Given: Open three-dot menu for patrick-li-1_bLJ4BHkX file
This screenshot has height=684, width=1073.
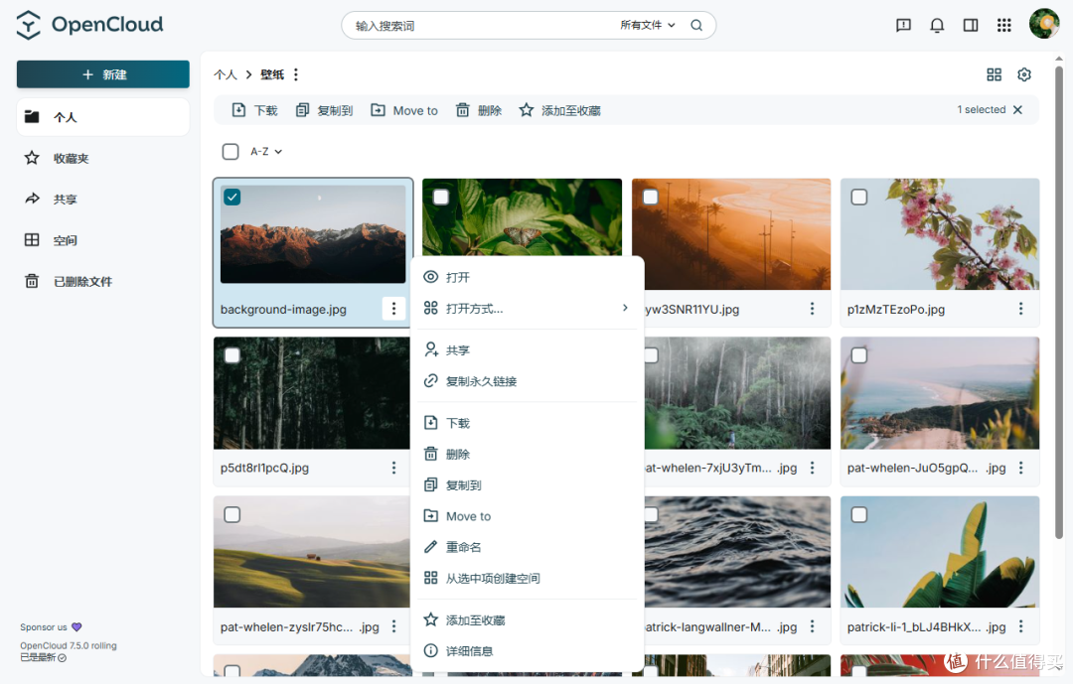Looking at the screenshot, I should coord(1021,626).
